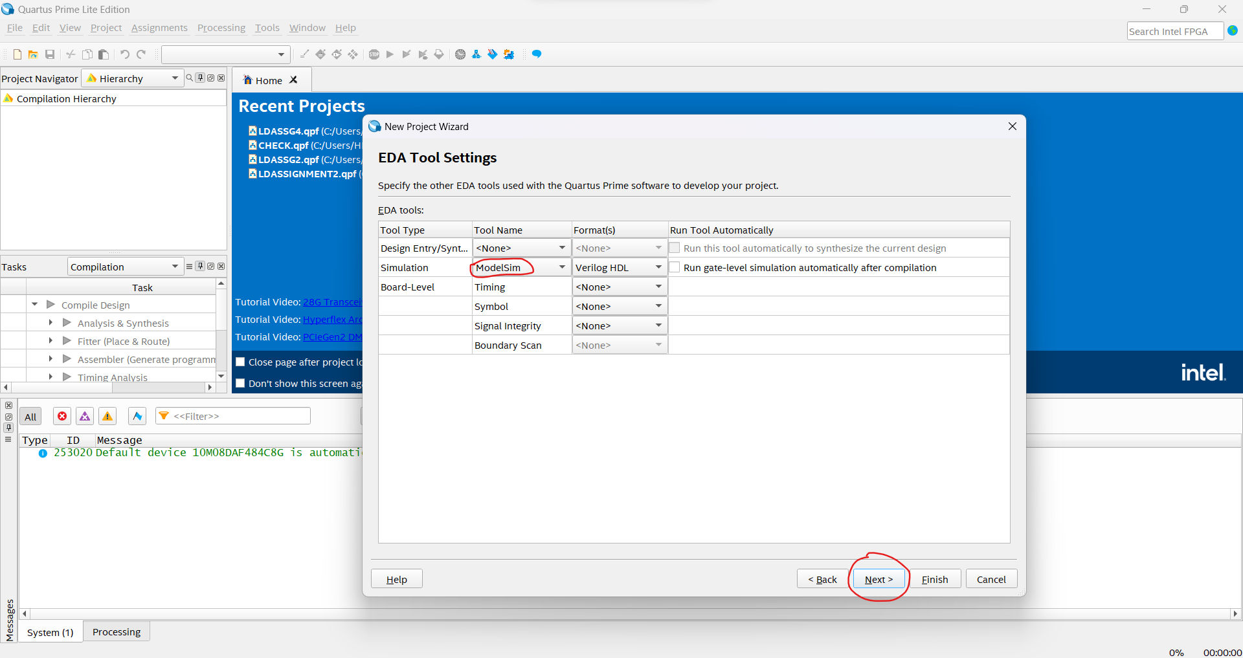This screenshot has width=1243, height=658.
Task: Show warnings with yellow triangle filter
Action: 107,416
